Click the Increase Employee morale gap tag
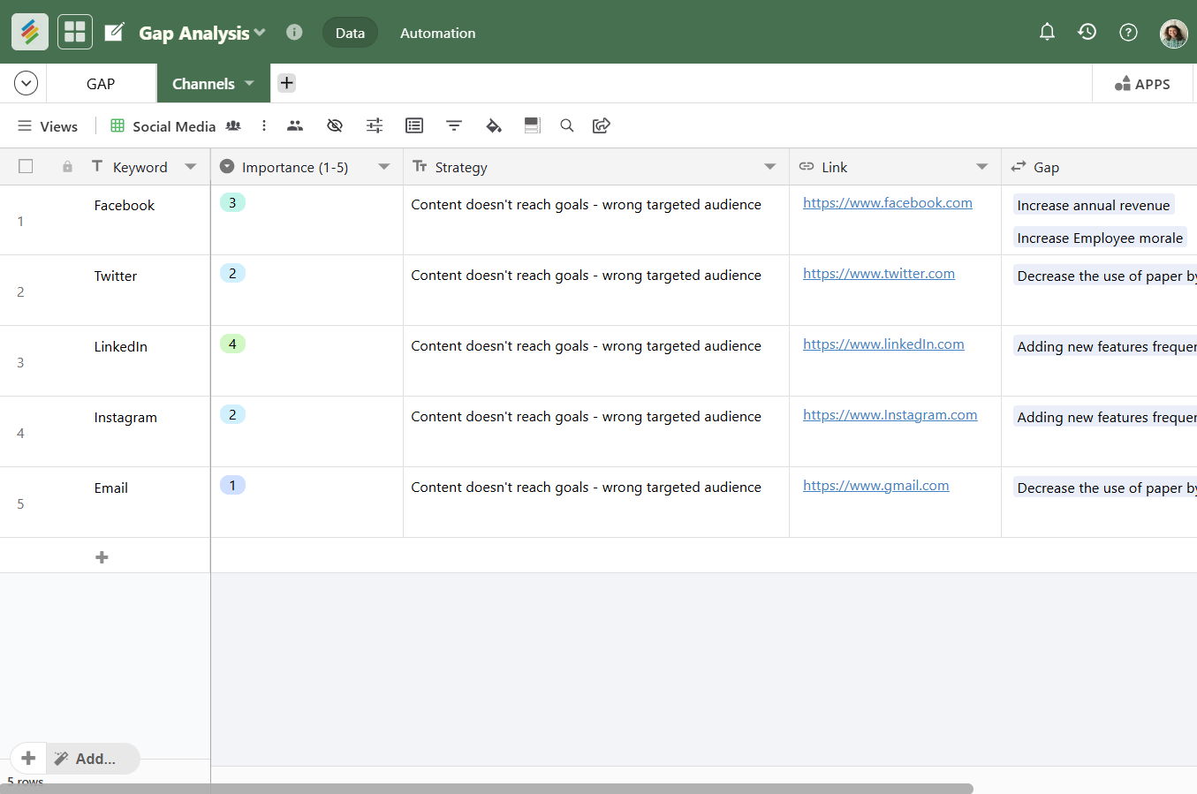The height and width of the screenshot is (794, 1197). coord(1100,238)
